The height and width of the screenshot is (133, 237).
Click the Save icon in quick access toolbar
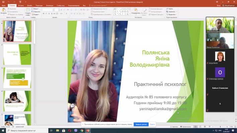coord(3,2)
